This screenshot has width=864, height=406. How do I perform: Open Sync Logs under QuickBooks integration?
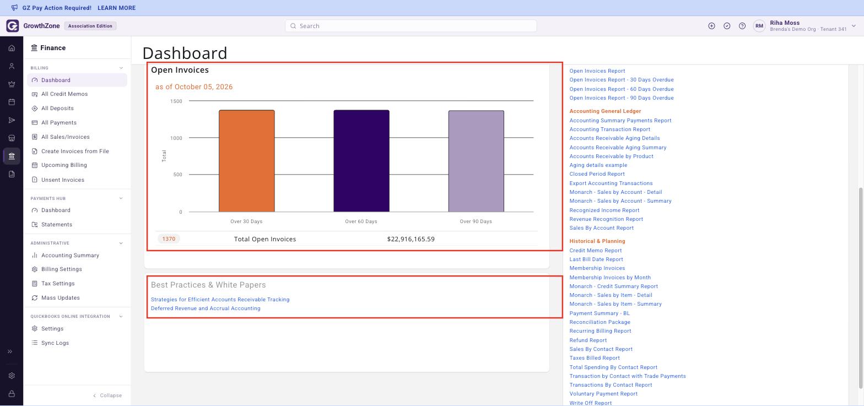pyautogui.click(x=55, y=343)
